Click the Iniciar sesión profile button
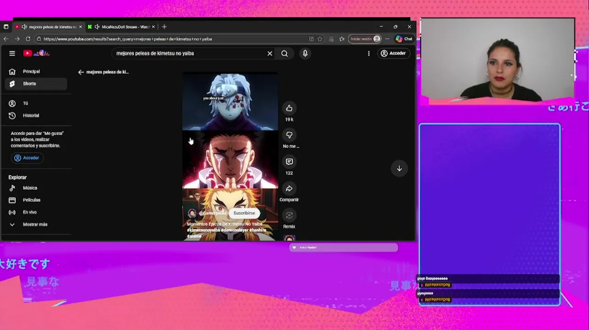Image resolution: width=589 pixels, height=330 pixels. tap(365, 39)
